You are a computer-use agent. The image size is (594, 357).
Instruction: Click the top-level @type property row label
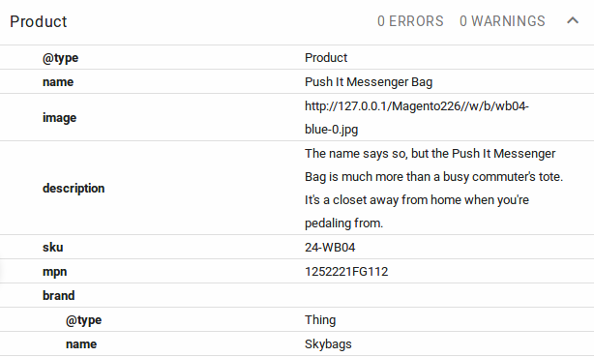pyautogui.click(x=60, y=58)
